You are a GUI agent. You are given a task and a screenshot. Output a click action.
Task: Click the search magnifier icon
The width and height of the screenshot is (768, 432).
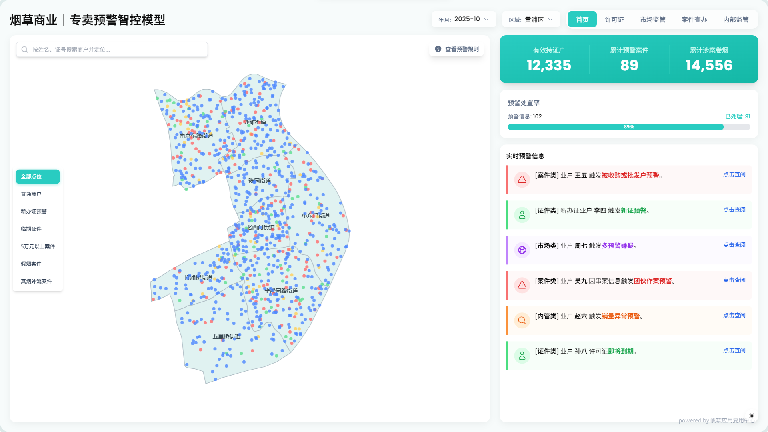[25, 50]
